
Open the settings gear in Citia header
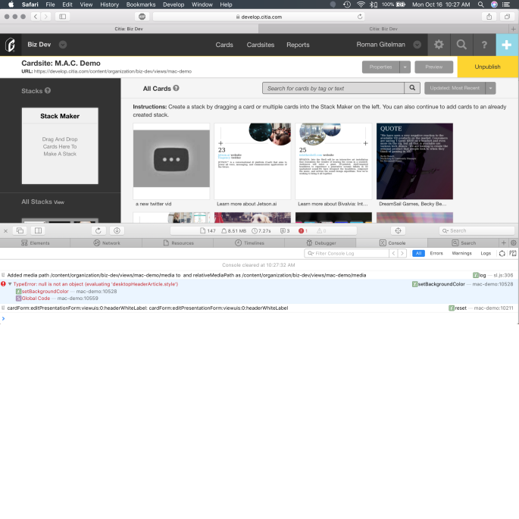[439, 45]
